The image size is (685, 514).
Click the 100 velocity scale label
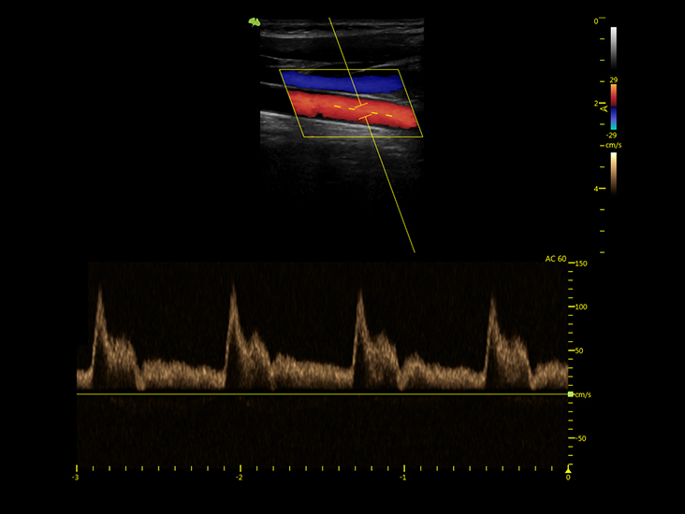pyautogui.click(x=581, y=307)
